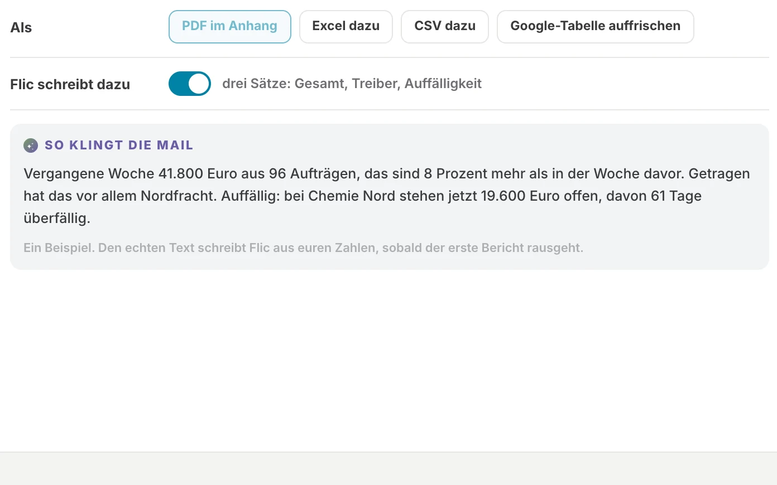The height and width of the screenshot is (485, 777).
Task: Click the sample mail text starting 'Vergangene Woche 41.800 Euro'
Action: tap(387, 196)
